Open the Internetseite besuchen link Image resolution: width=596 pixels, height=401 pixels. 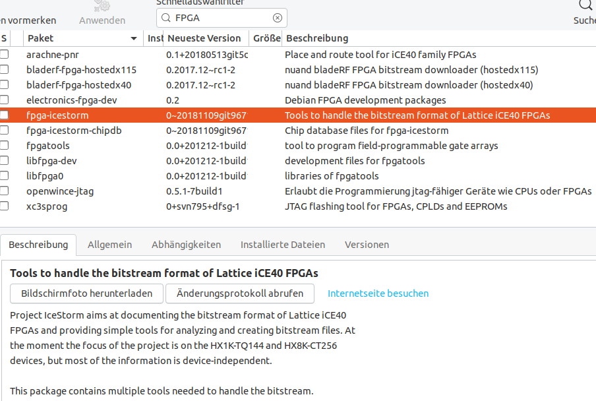click(x=378, y=293)
